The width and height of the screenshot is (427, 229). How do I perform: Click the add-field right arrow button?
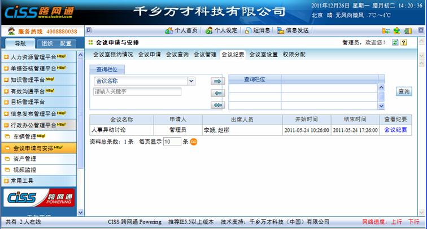(217, 81)
